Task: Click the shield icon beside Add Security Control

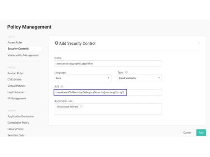Action: (56, 43)
